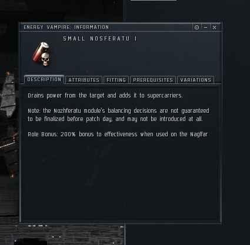Click the Small Nosferatu I module icon
This screenshot has height=245, width=250.
coord(42,54)
